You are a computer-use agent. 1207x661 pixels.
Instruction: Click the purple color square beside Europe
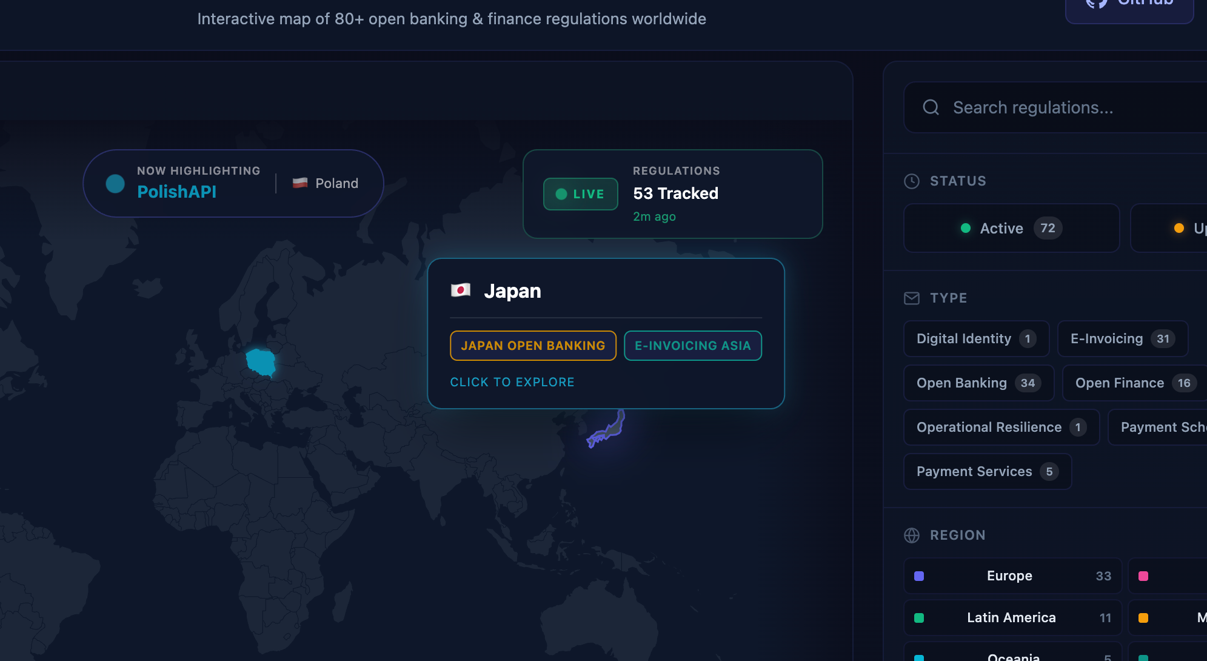920,575
